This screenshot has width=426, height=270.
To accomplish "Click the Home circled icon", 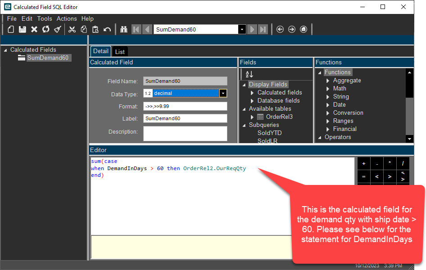I will pyautogui.click(x=304, y=29).
